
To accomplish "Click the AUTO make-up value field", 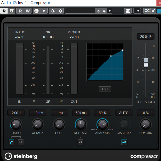I will pyautogui.click(x=124, y=113).
